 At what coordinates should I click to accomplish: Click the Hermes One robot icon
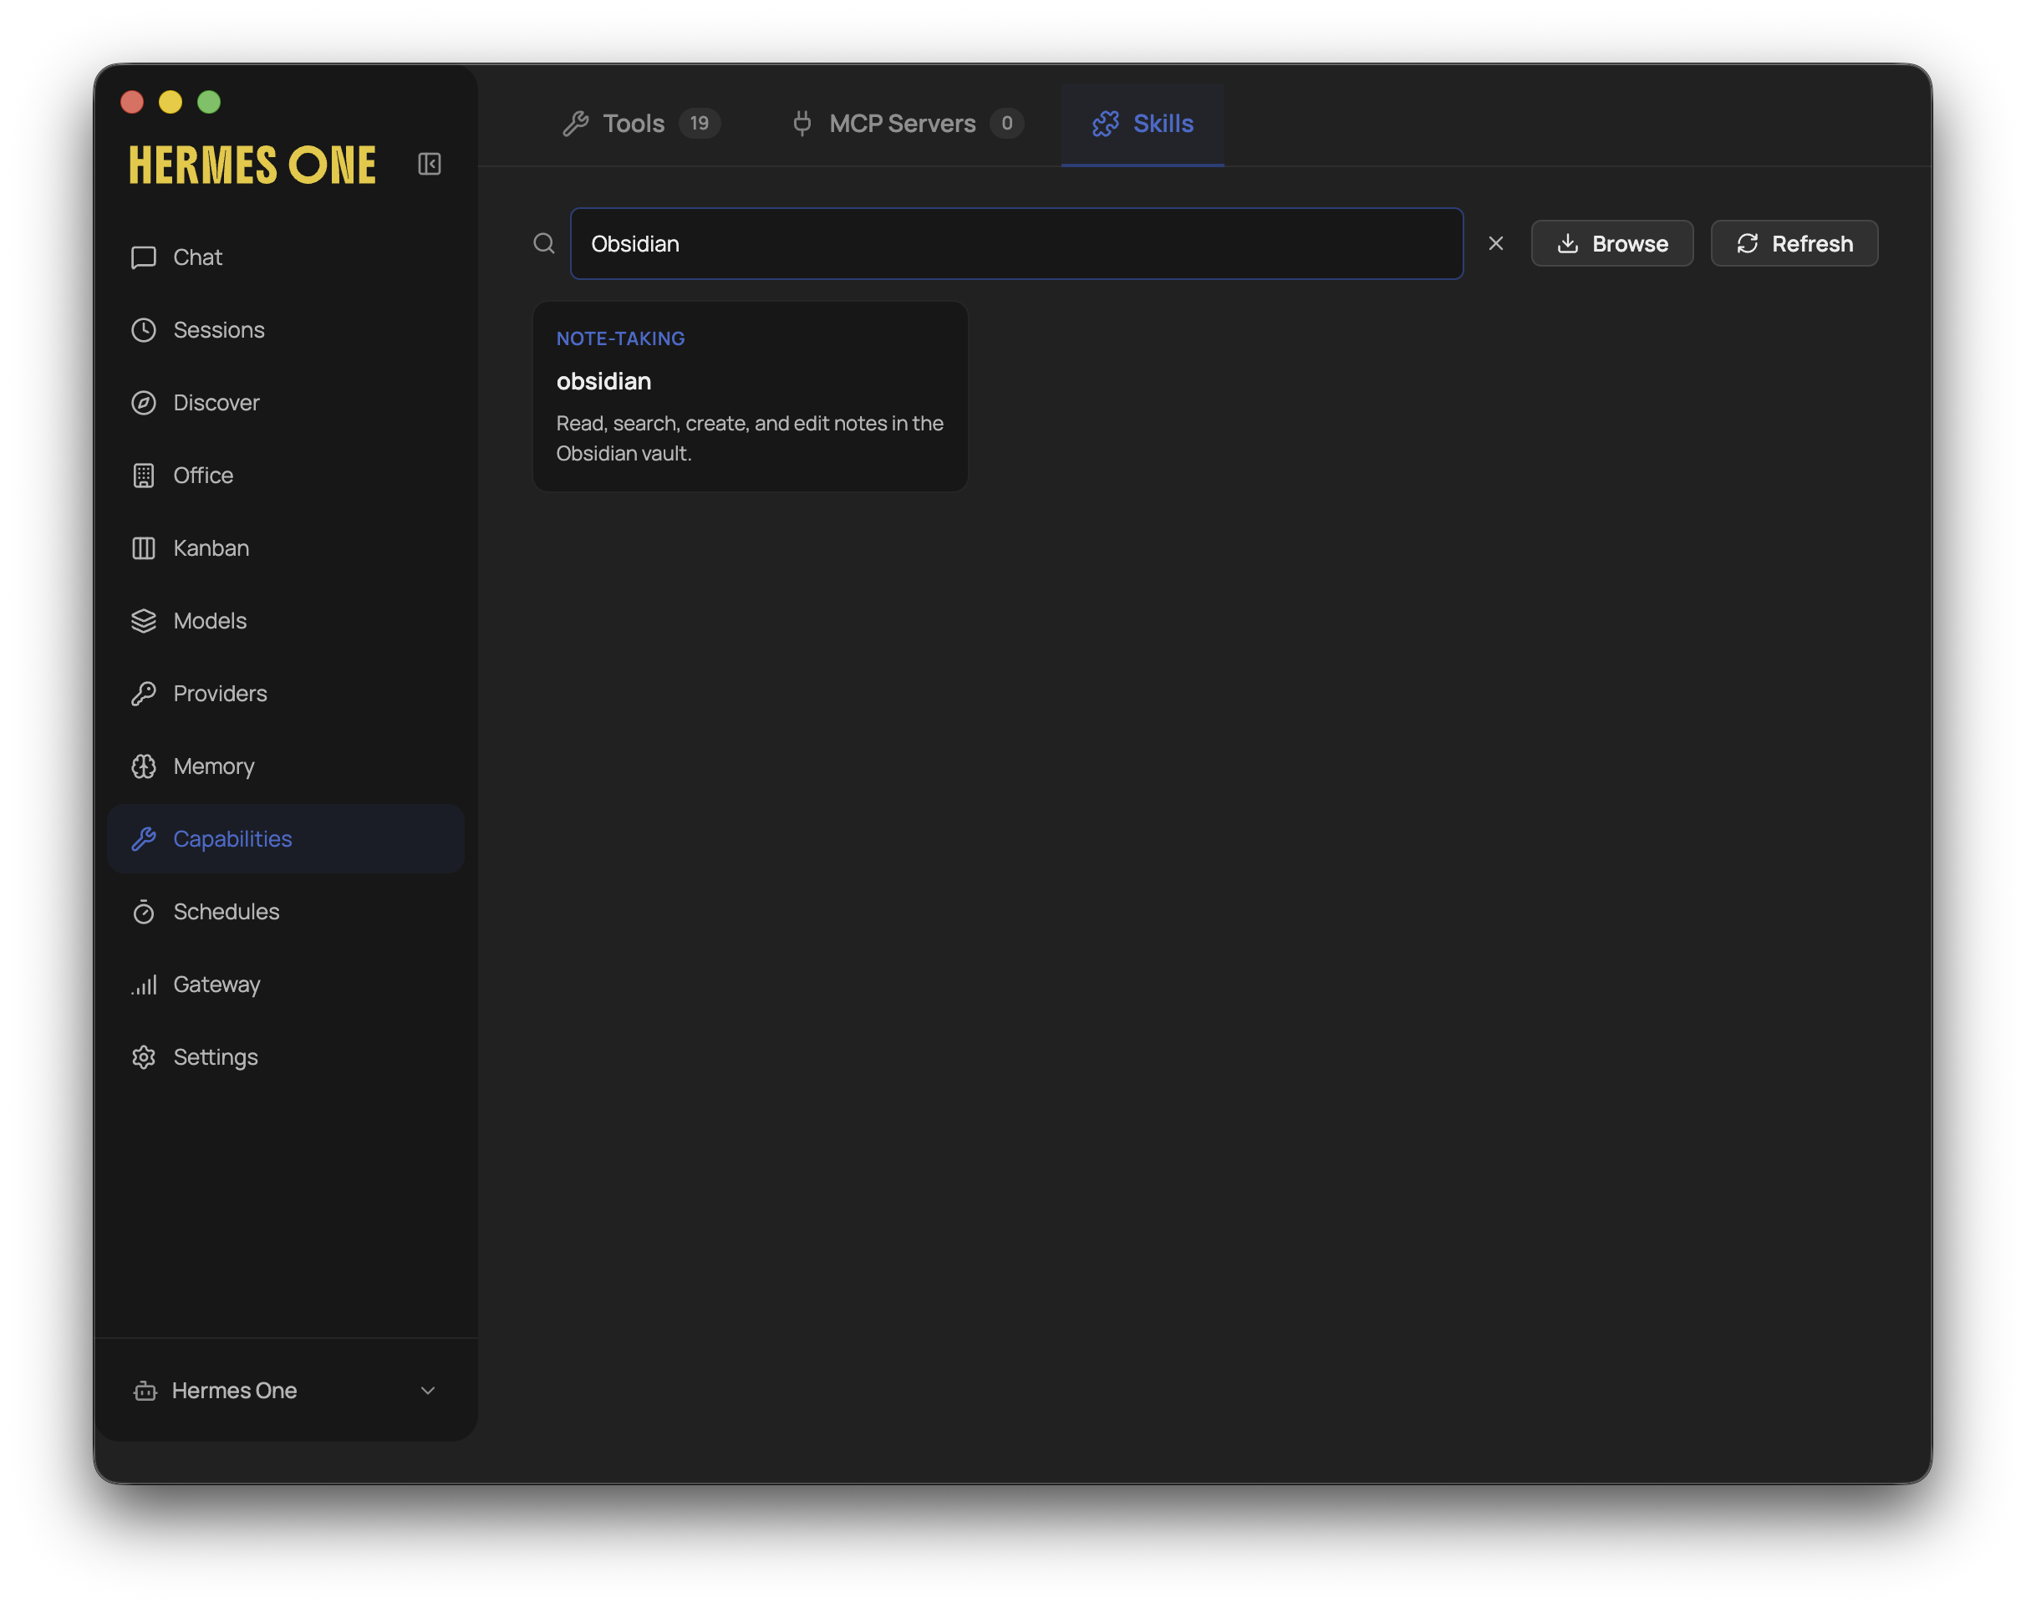point(145,1391)
